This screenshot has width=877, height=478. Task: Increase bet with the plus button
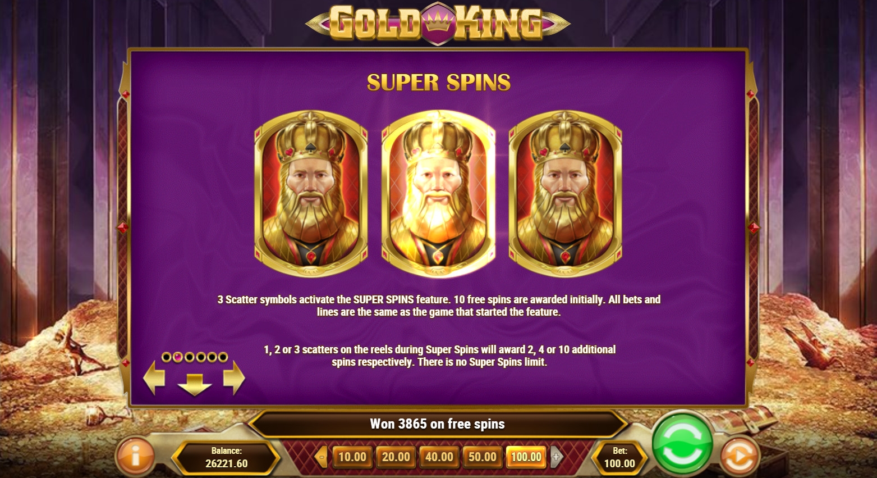tap(556, 457)
